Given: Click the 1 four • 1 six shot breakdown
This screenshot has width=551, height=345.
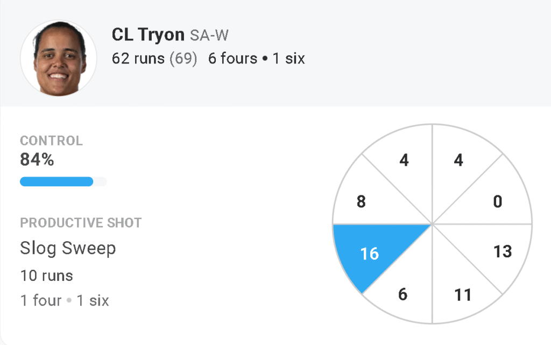Looking at the screenshot, I should pos(65,300).
